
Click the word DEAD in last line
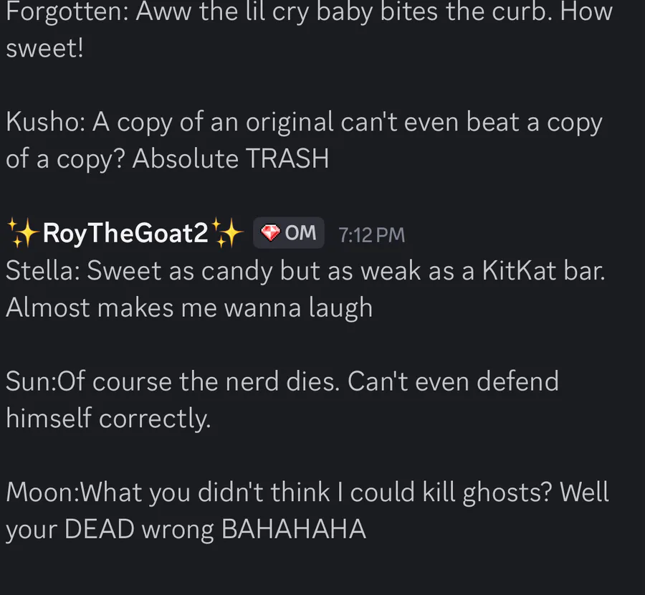pyautogui.click(x=99, y=529)
